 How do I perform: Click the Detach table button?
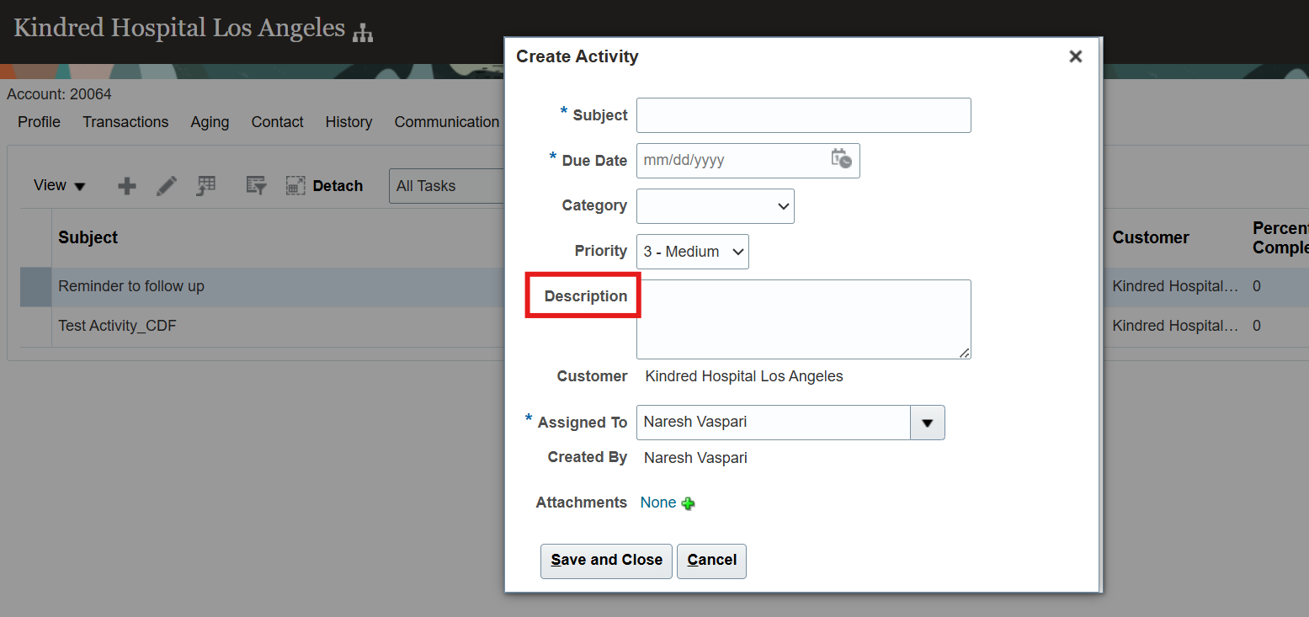[325, 186]
